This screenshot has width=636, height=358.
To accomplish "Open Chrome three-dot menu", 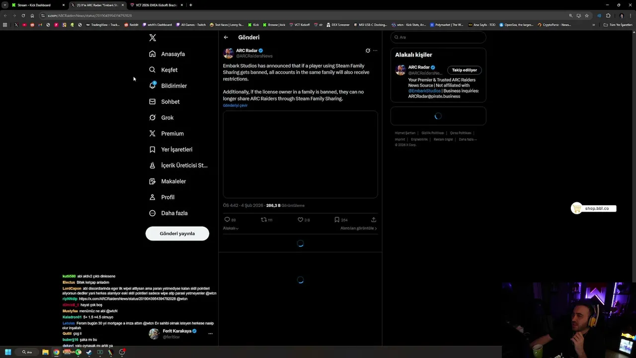I will tap(631, 15).
